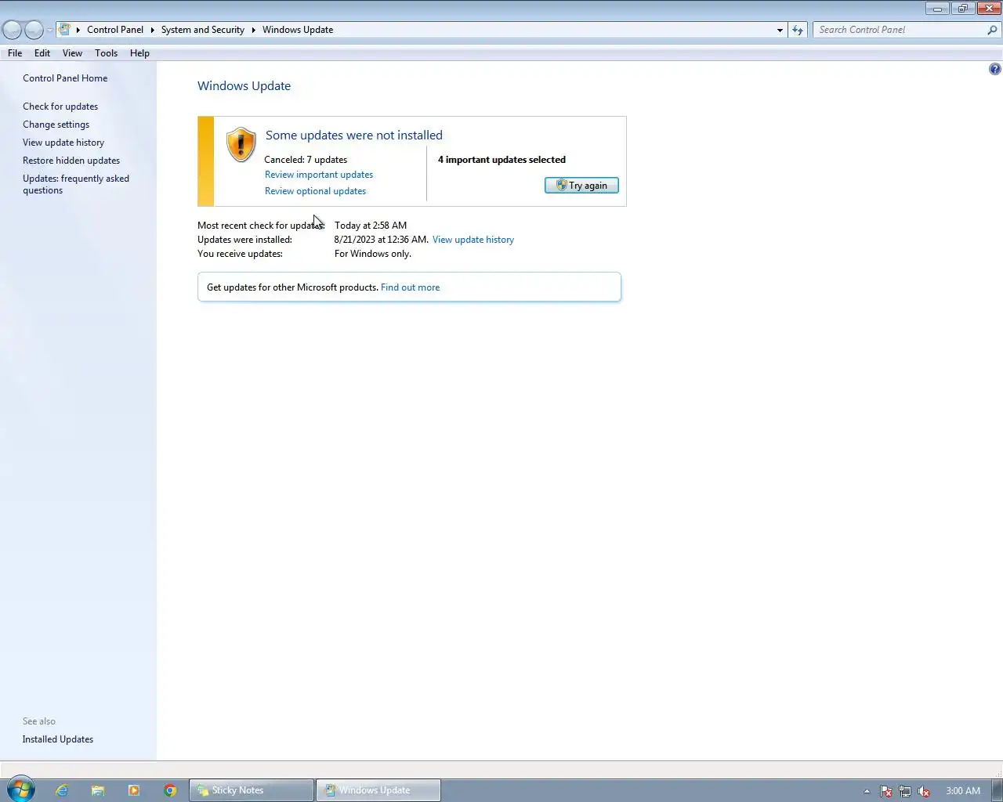1003x802 pixels.
Task: Click the Refresh button in address bar
Action: pos(798,30)
